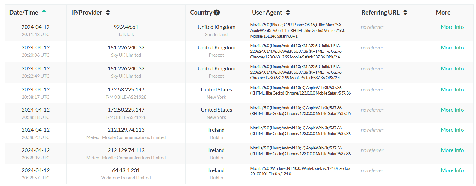Open More Info for the Vodafone Ireland row

[452, 170]
